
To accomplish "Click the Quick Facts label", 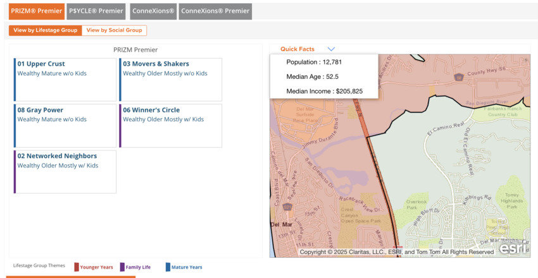I will 297,49.
